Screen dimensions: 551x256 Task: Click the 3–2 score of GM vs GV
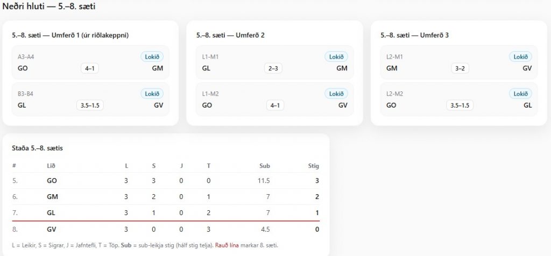click(x=460, y=68)
